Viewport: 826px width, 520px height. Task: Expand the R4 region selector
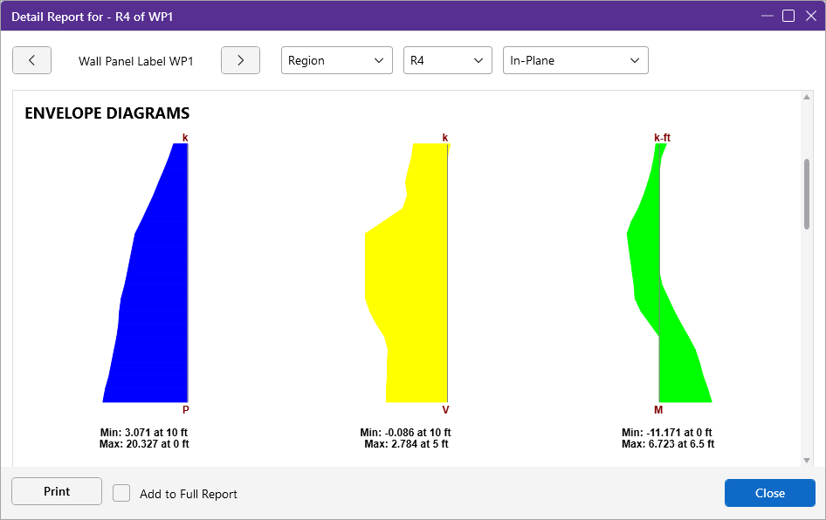tap(447, 60)
